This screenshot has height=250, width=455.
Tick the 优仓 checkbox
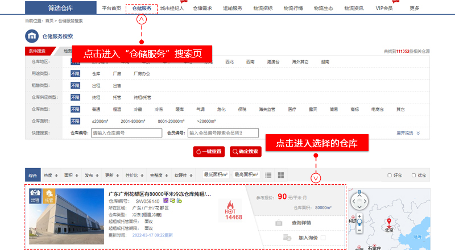[x=414, y=175]
